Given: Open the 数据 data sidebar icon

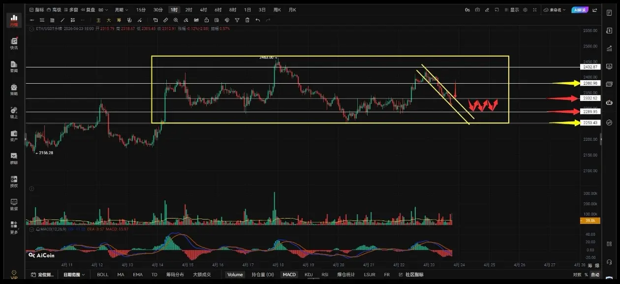Looking at the screenshot, I should pos(14,205).
